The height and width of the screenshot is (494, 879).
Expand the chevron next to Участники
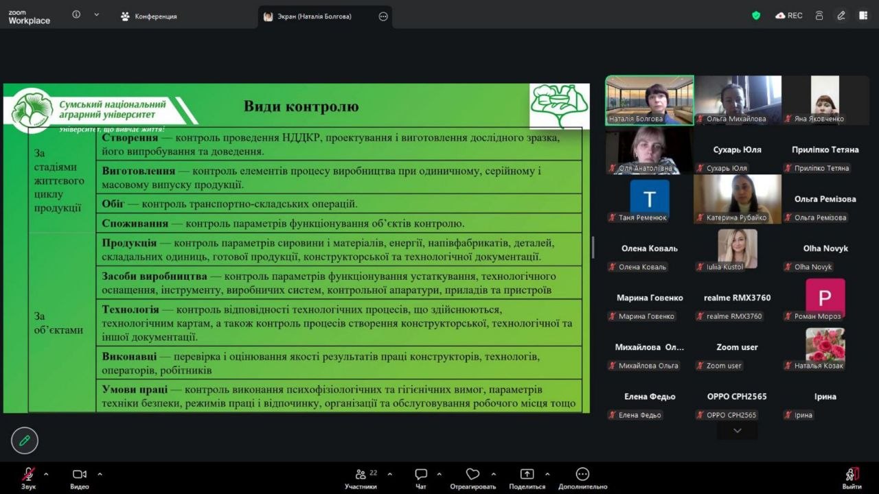[x=390, y=474]
